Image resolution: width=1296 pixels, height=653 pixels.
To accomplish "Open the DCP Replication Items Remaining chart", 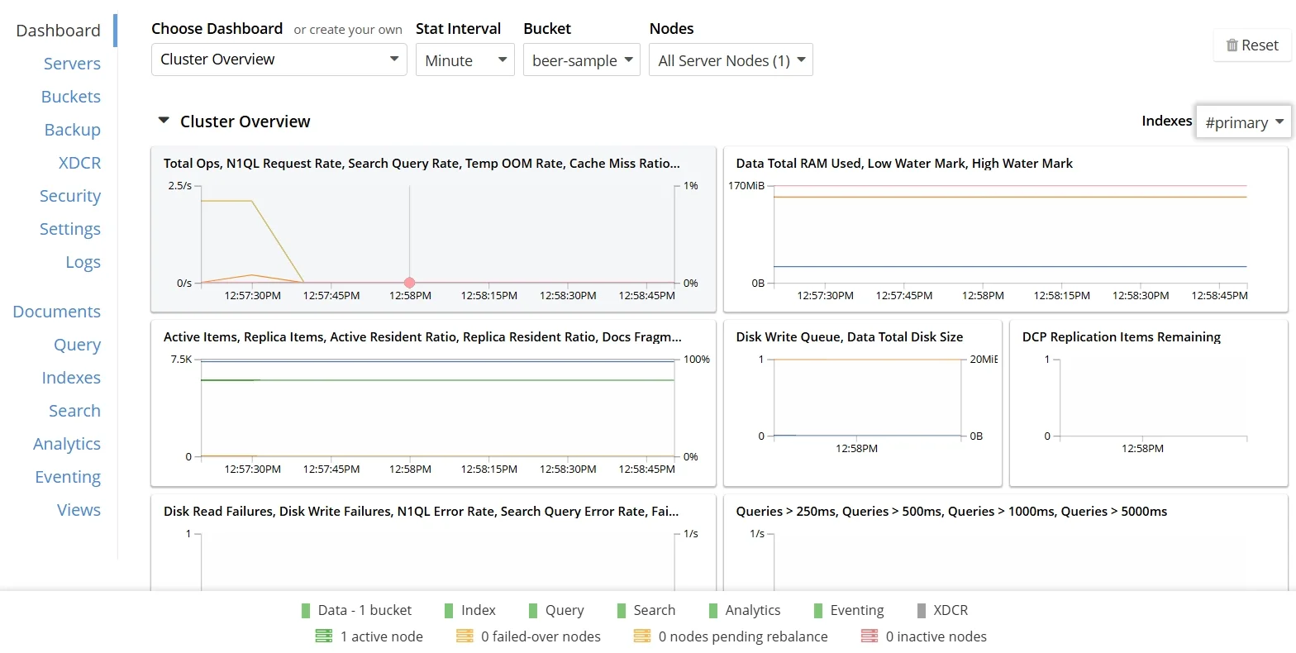I will pyautogui.click(x=1149, y=403).
